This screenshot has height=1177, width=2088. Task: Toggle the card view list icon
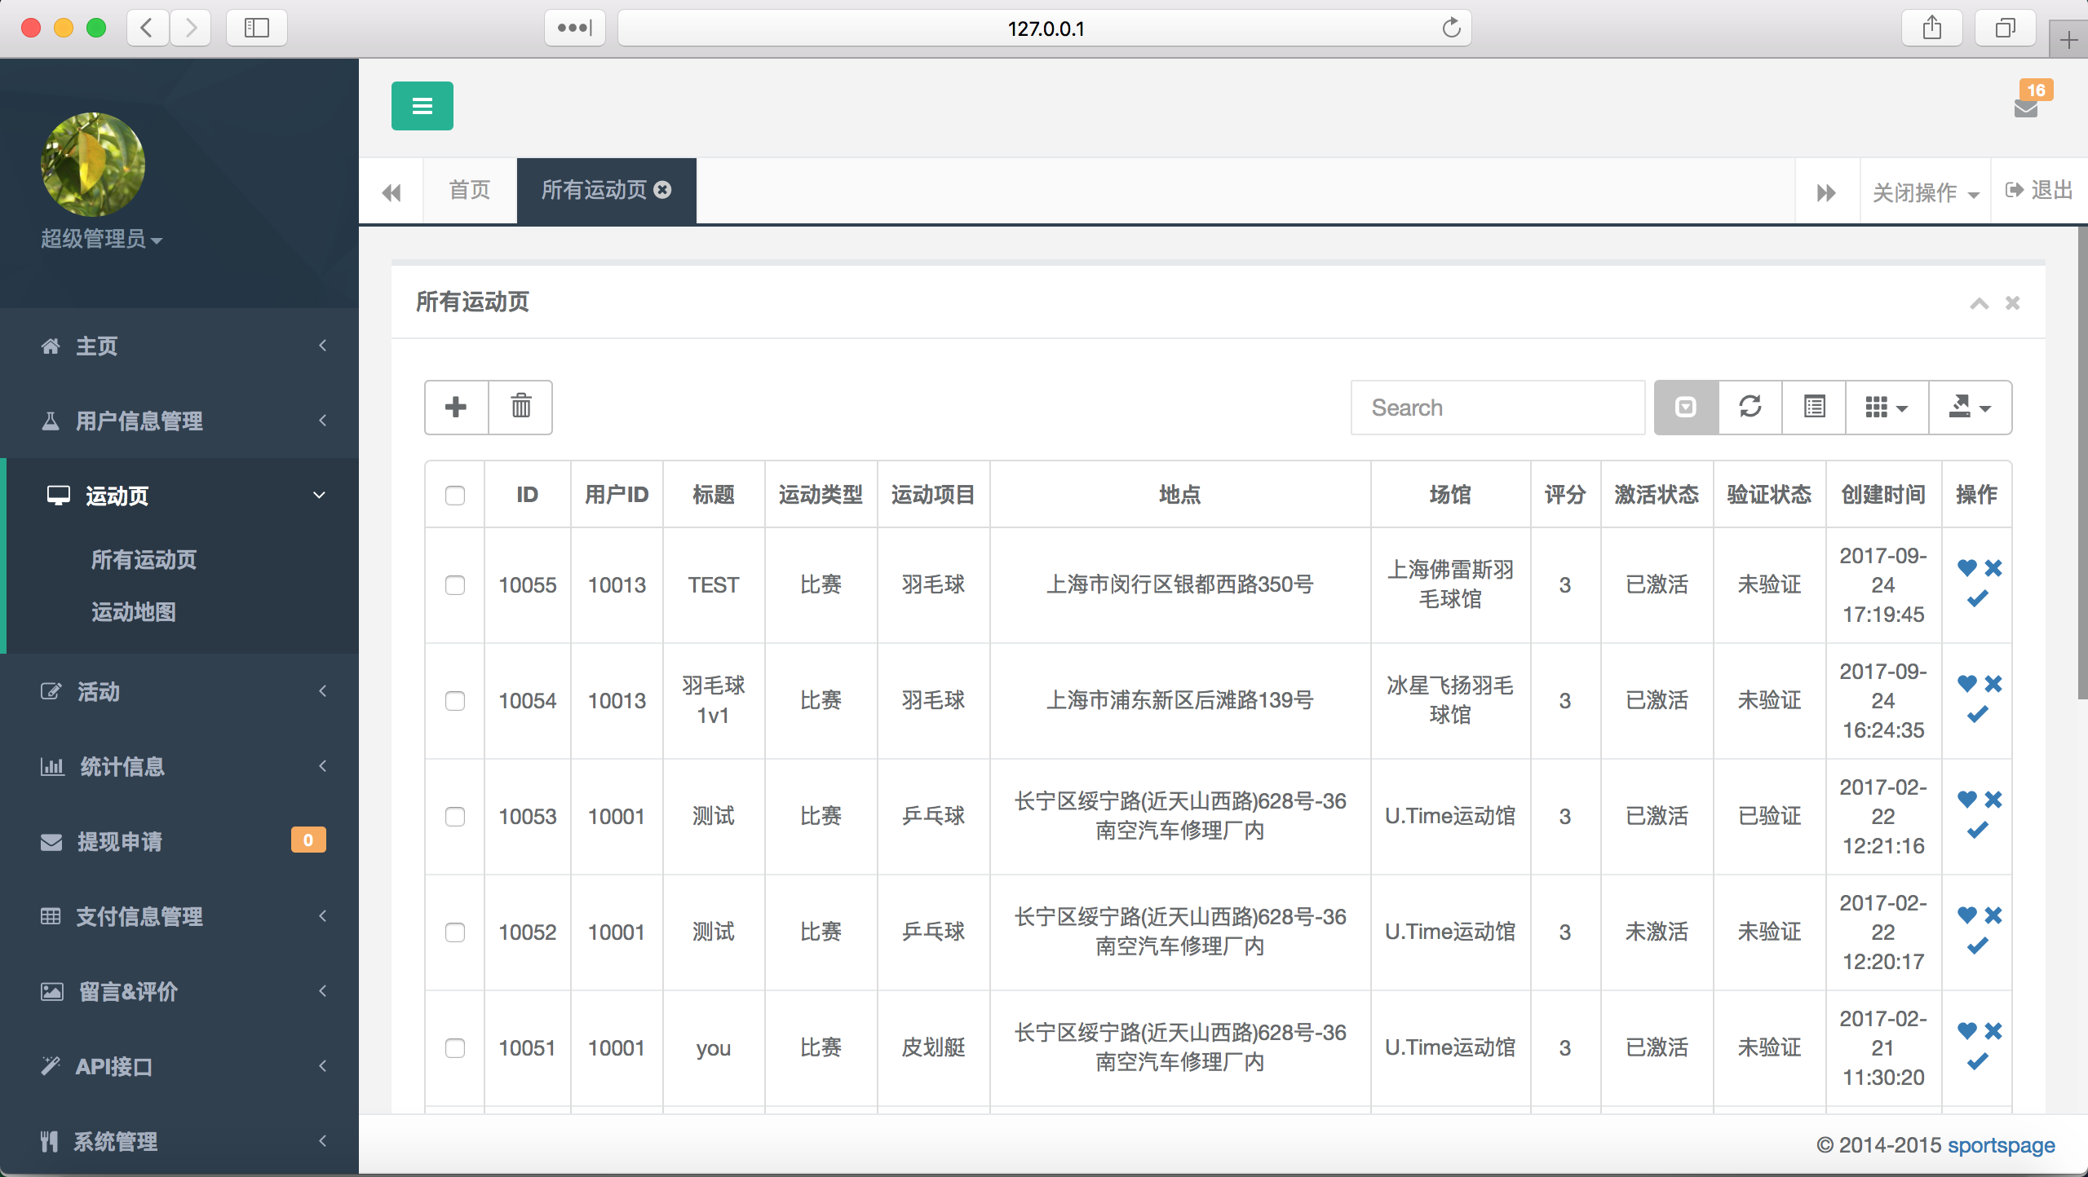(1814, 407)
